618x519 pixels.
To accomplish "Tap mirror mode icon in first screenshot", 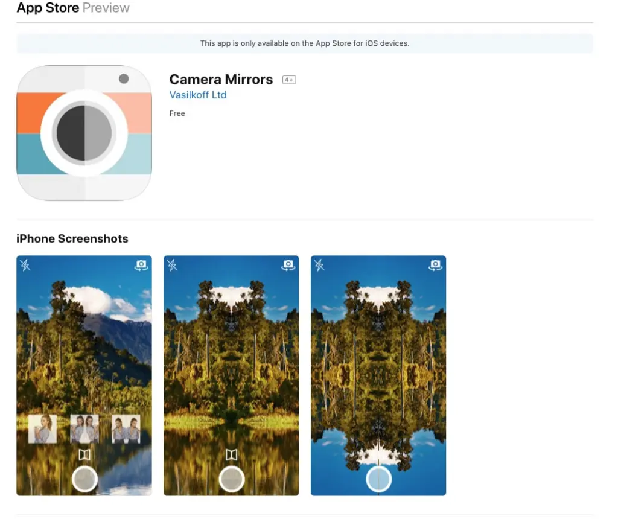I will [x=84, y=455].
